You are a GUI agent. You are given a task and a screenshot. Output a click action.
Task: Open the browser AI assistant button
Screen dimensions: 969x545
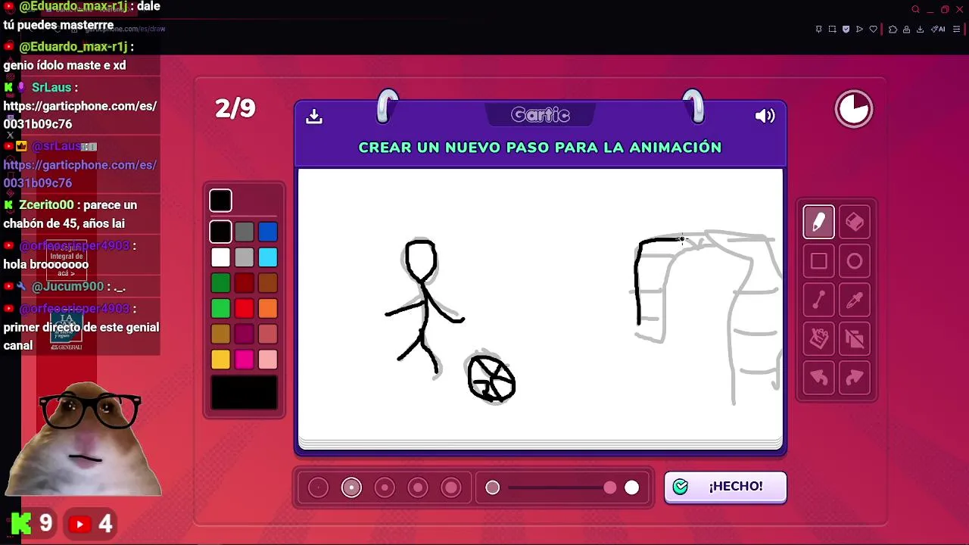pyautogui.click(x=938, y=30)
